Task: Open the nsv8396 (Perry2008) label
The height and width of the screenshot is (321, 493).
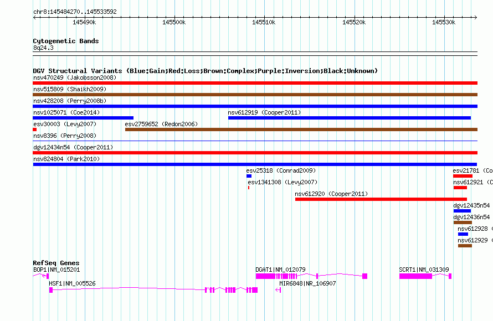Action: [x=65, y=136]
